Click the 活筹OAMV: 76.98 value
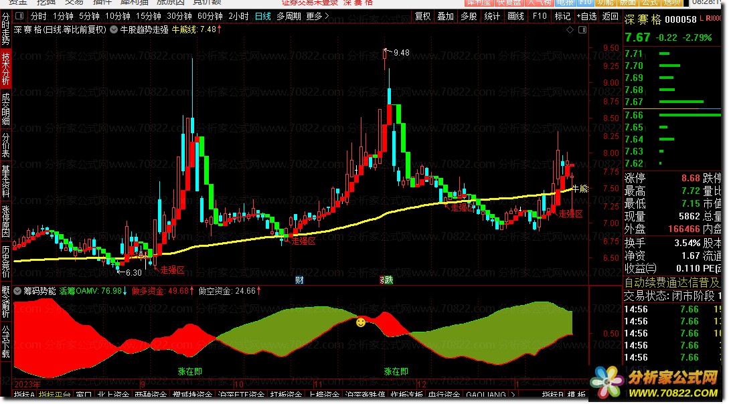Screen dimensions: 729x404 [x=93, y=291]
